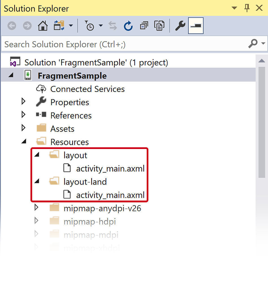Toggle the Preview Selected Items button

pos(196,26)
